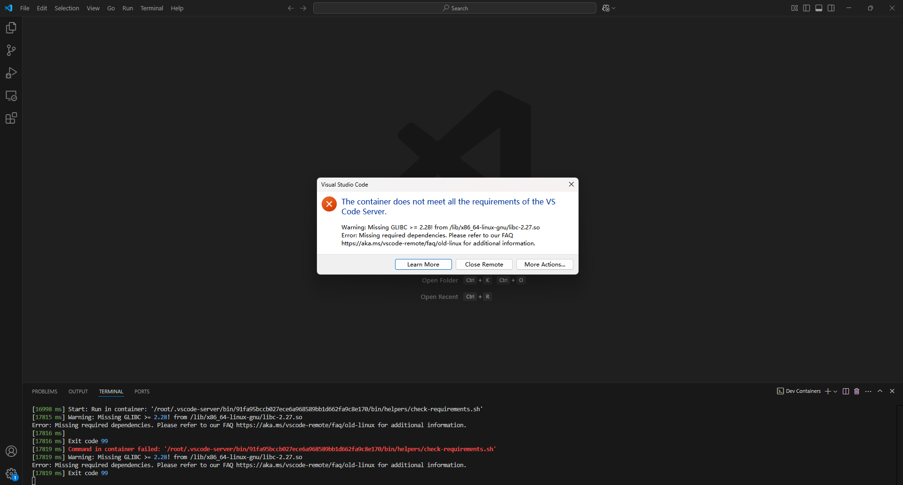Toggle the bottom panel visibility
This screenshot has width=903, height=485.
coord(819,8)
